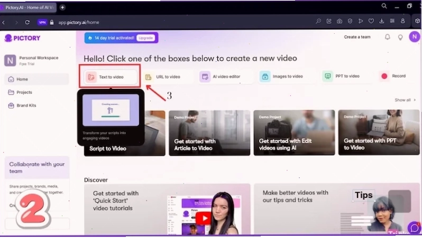Screen dimensions: 422x238
Task: Click the browser account profile icon
Action: click(402, 21)
